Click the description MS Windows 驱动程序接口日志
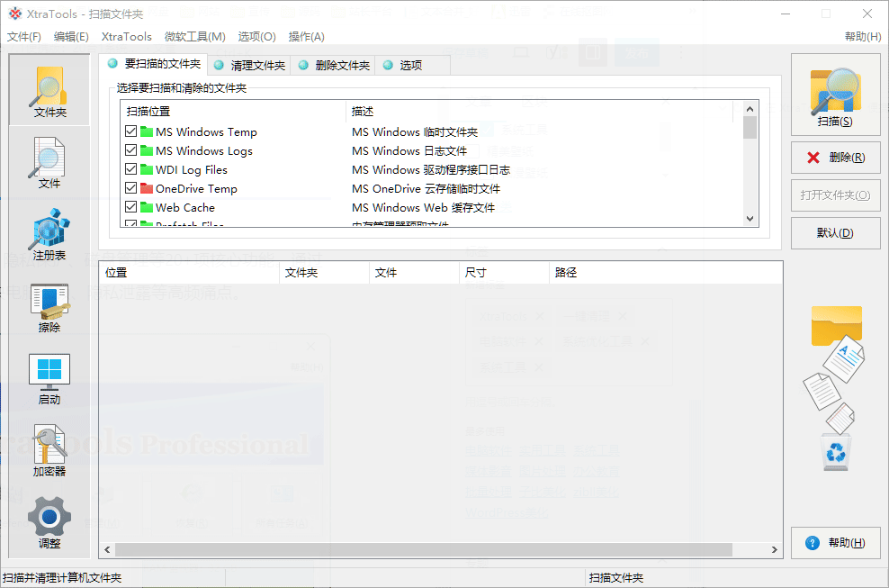889x588 pixels. click(431, 169)
